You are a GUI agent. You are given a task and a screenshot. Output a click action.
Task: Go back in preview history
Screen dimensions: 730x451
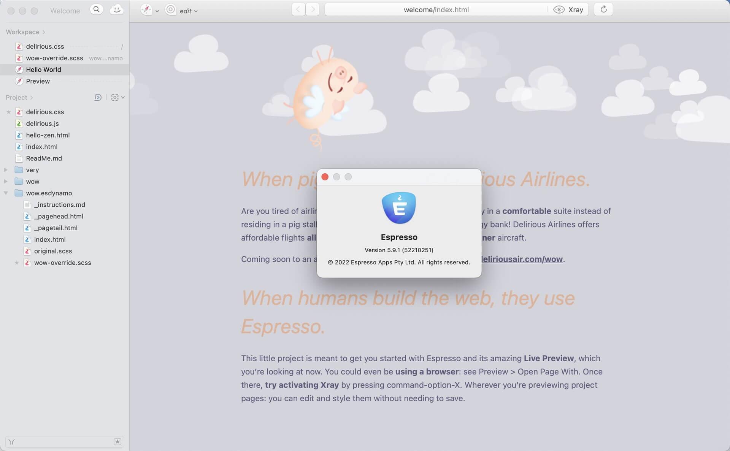(298, 9)
